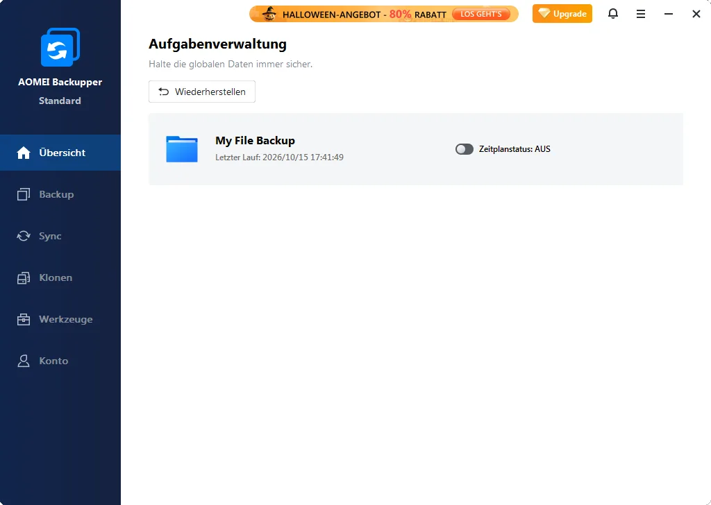Viewport: 711px width, 505px height.
Task: Open the Werkzeuge section label
Action: pyautogui.click(x=66, y=319)
